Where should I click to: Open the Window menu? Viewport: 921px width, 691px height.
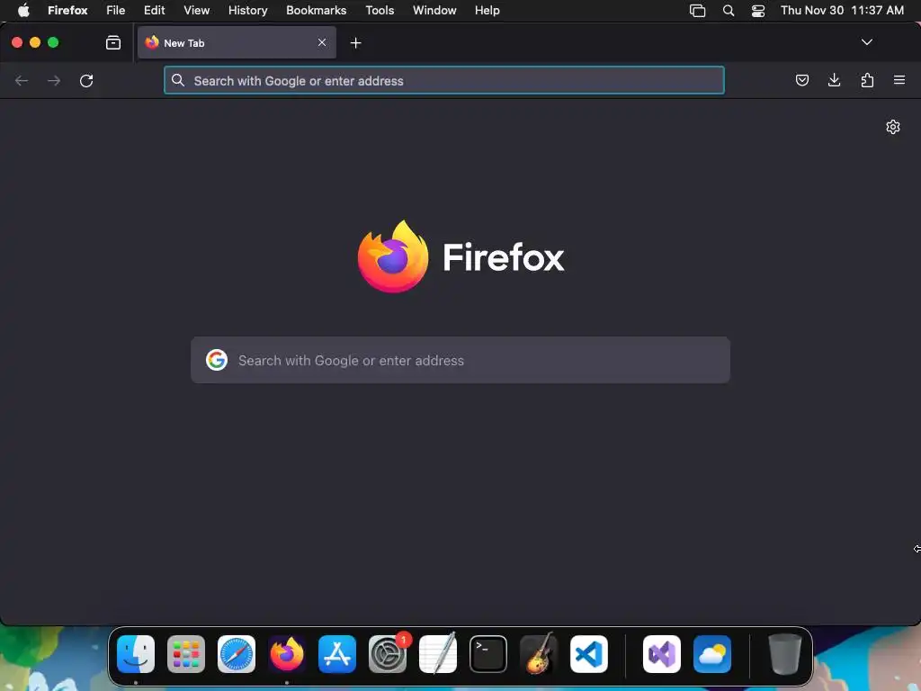[x=434, y=10]
